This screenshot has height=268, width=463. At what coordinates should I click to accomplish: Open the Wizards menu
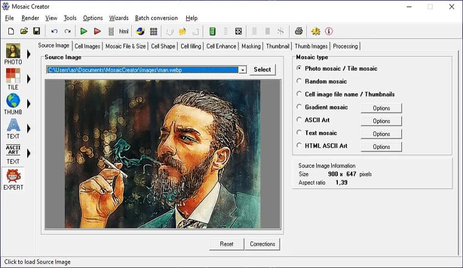point(119,18)
